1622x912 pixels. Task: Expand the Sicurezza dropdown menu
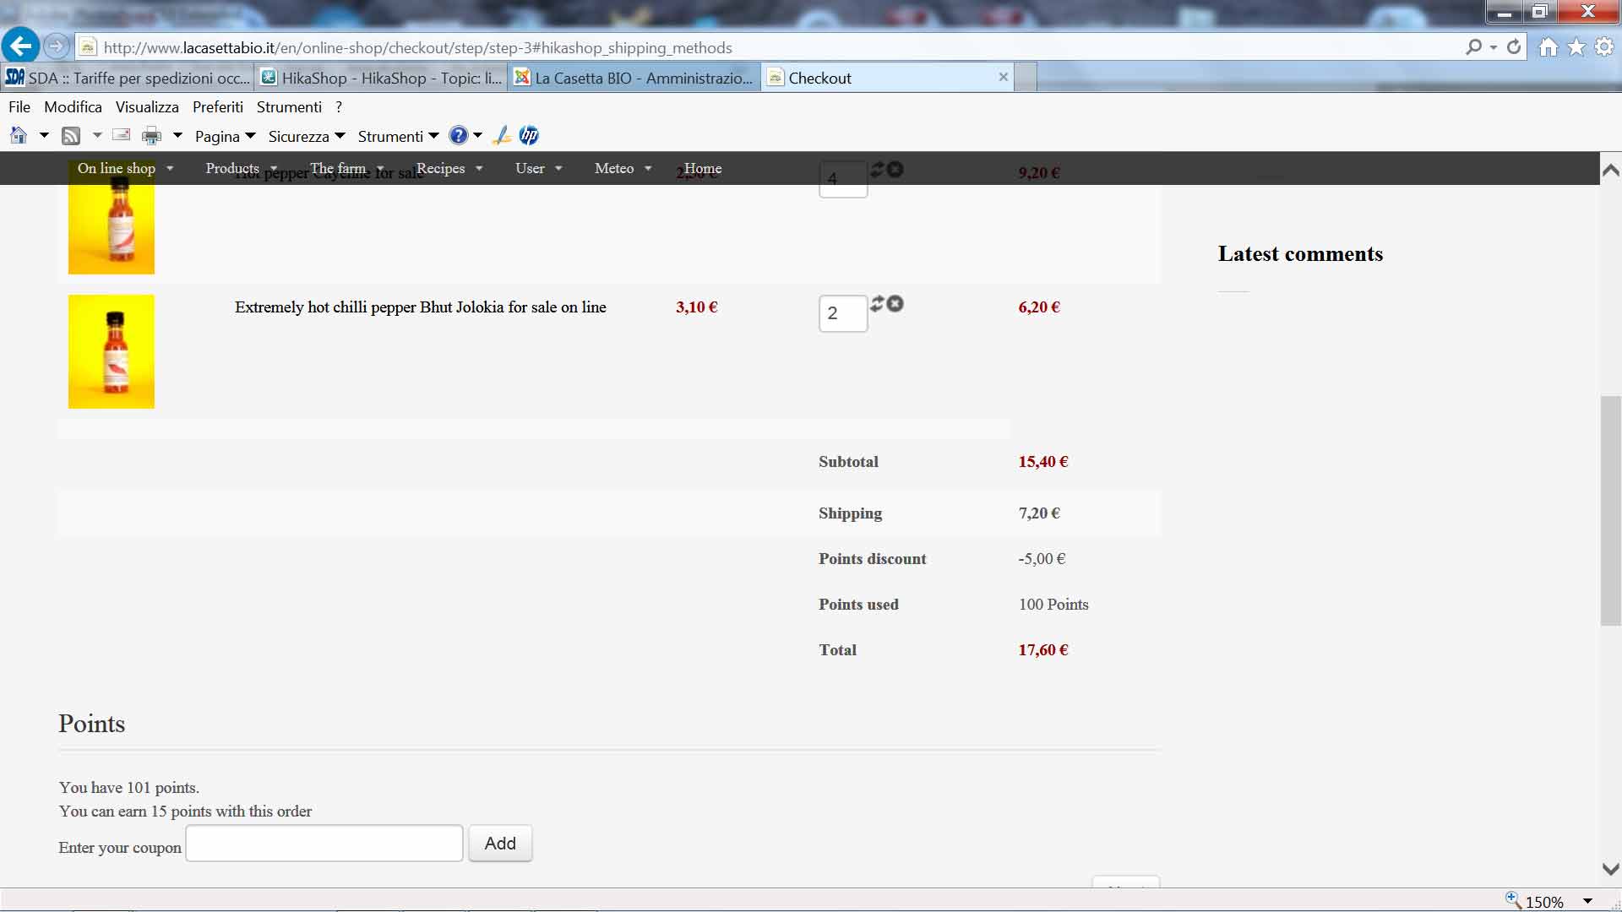coord(306,137)
